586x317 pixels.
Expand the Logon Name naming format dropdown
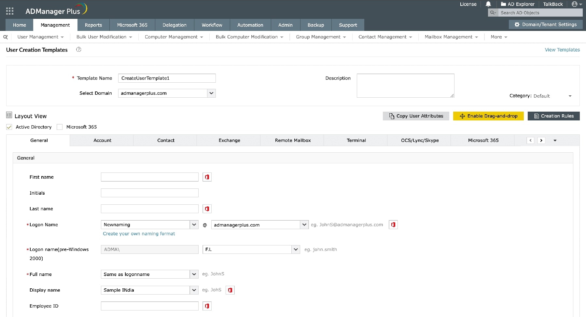[194, 225]
